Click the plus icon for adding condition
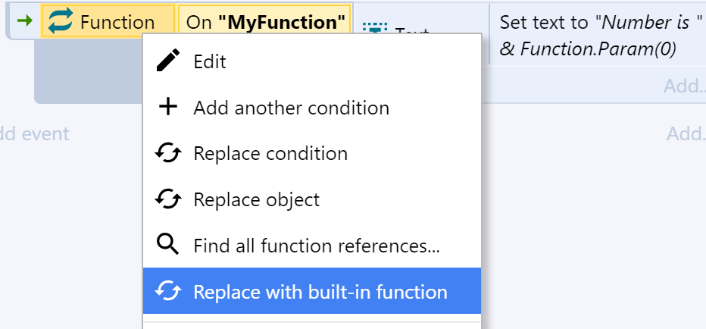The image size is (706, 329). [x=168, y=107]
